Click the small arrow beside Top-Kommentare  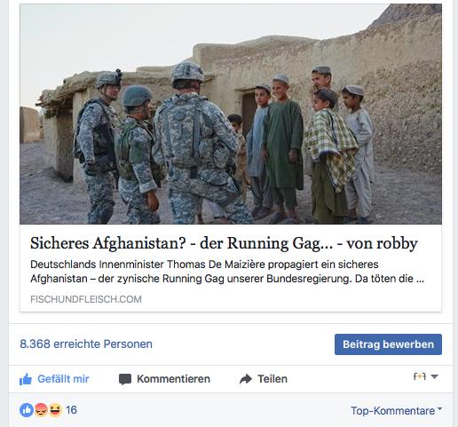click(439, 408)
